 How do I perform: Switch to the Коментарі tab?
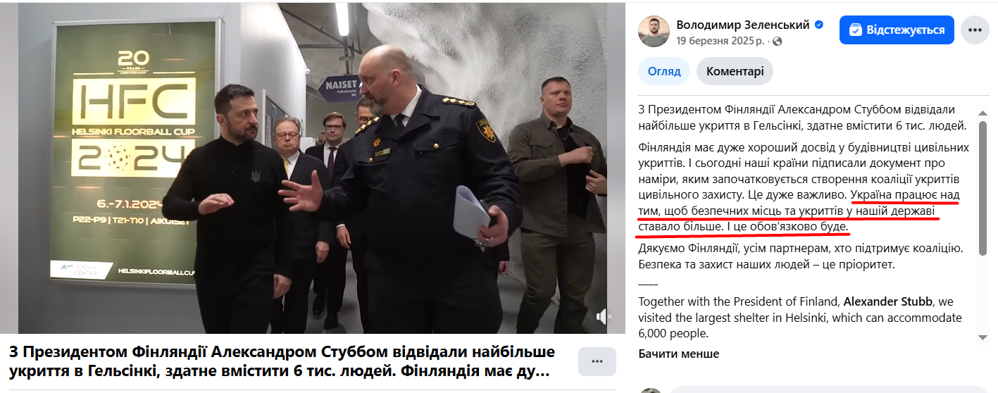(735, 71)
